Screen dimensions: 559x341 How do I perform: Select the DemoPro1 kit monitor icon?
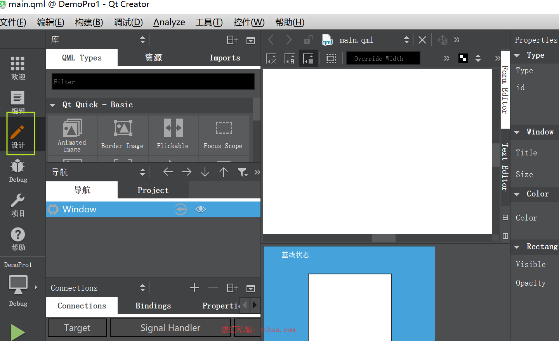click(x=18, y=285)
